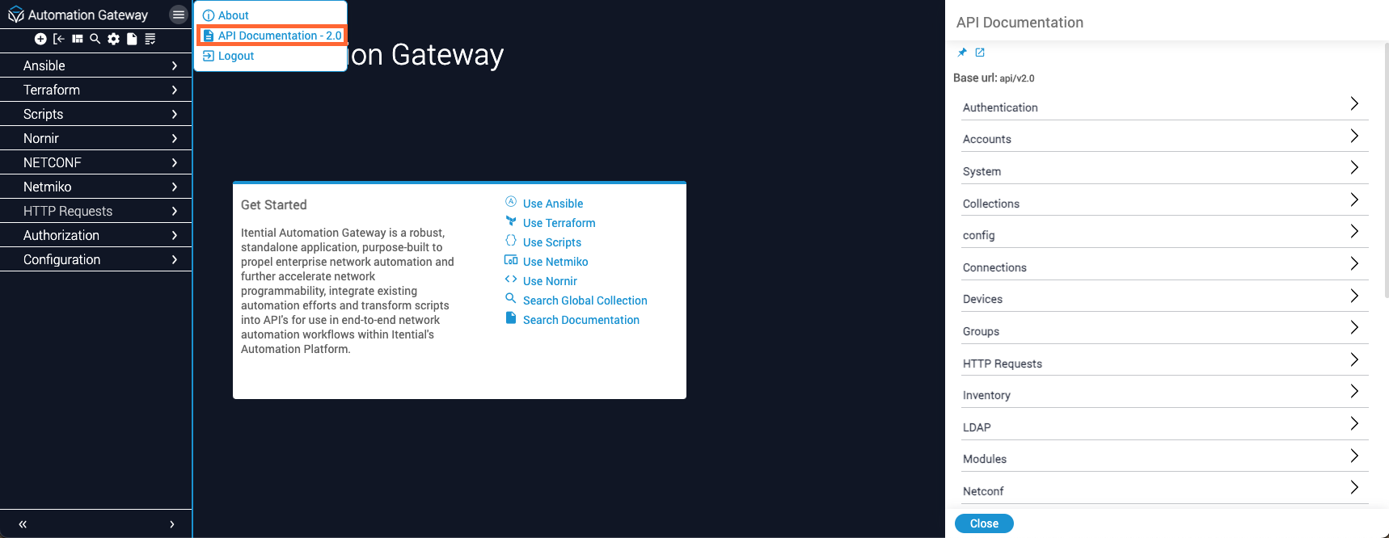
Task: Close the API Documentation panel
Action: (x=984, y=523)
